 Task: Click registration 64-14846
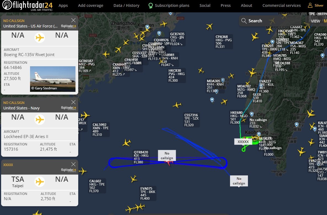13,67
